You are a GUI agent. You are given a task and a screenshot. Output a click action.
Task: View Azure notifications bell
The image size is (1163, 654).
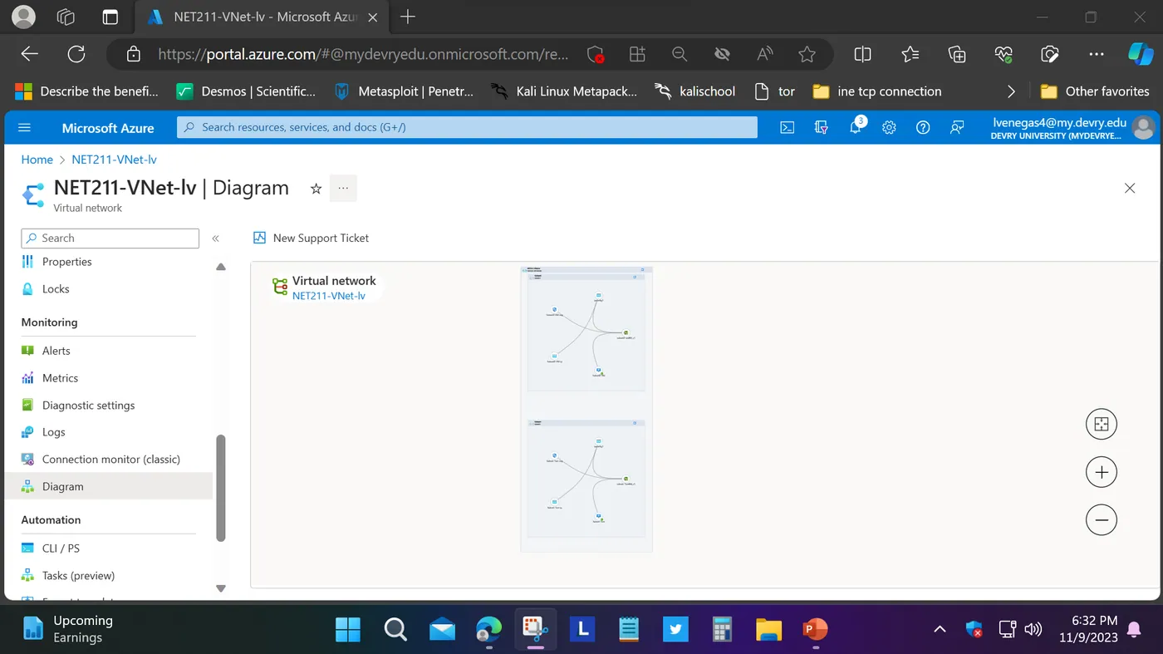[856, 127]
